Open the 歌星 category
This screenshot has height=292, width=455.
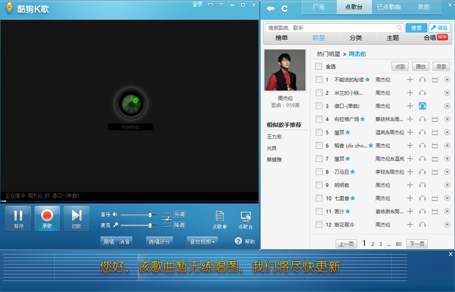click(319, 38)
